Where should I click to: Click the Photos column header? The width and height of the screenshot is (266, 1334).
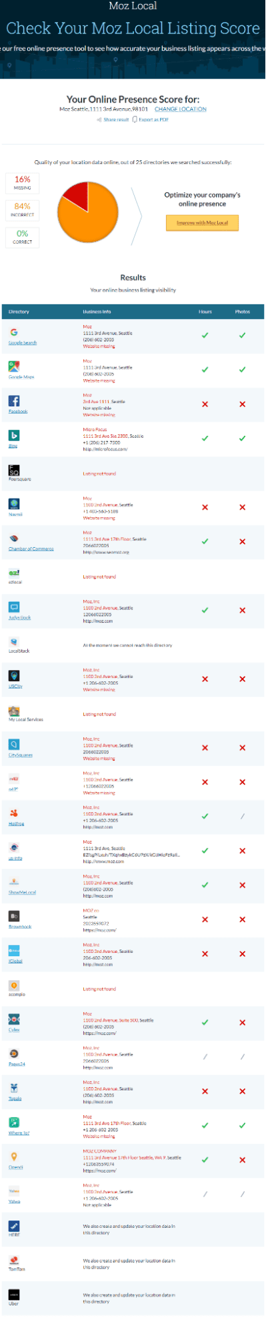point(243,312)
